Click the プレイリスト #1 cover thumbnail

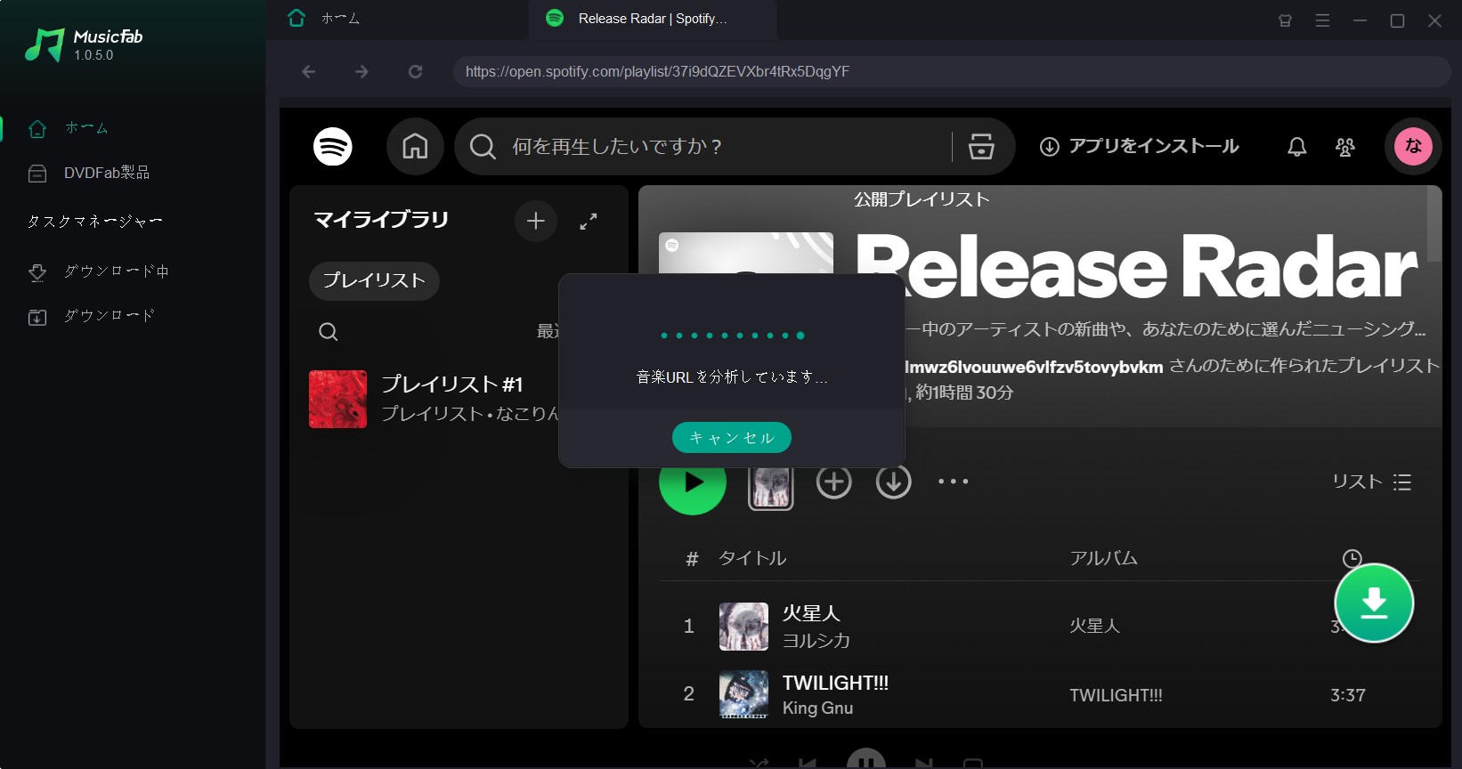pyautogui.click(x=337, y=399)
